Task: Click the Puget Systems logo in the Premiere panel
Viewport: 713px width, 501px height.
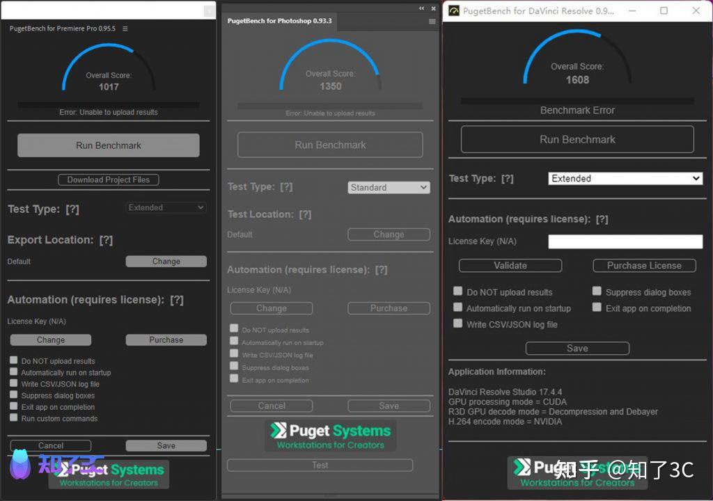Action: click(109, 474)
